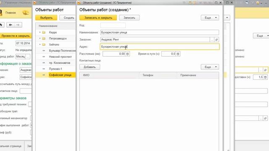Open the Заказчик record link icon

point(216,39)
